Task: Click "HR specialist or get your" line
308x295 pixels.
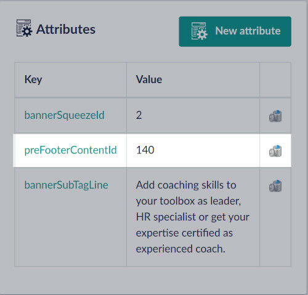Action: pyautogui.click(x=193, y=217)
